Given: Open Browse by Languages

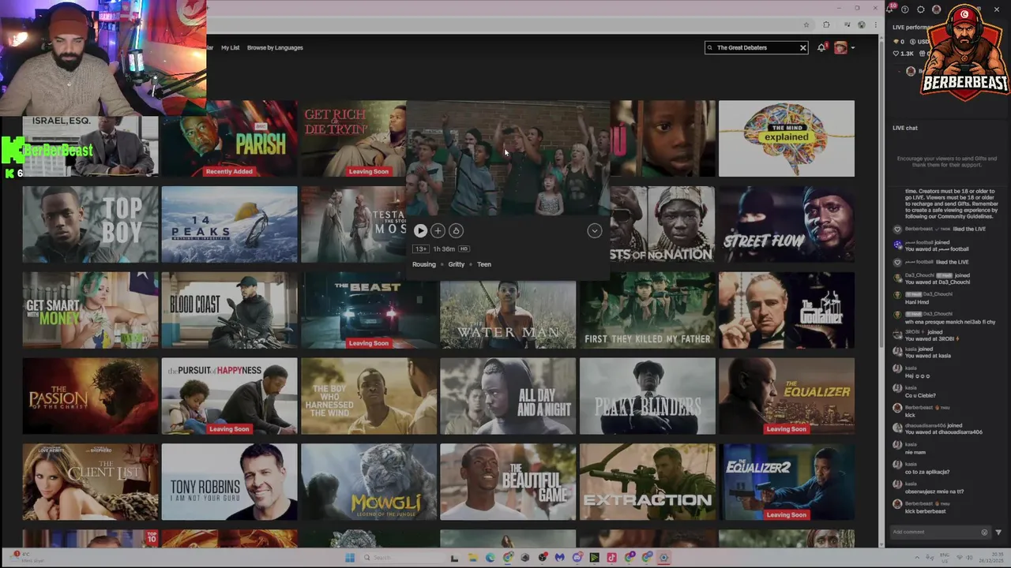Looking at the screenshot, I should pyautogui.click(x=275, y=47).
